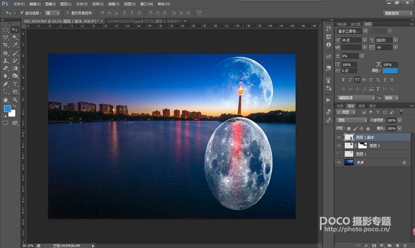
Task: Select the Eyedropper tool
Action: (x=15, y=45)
